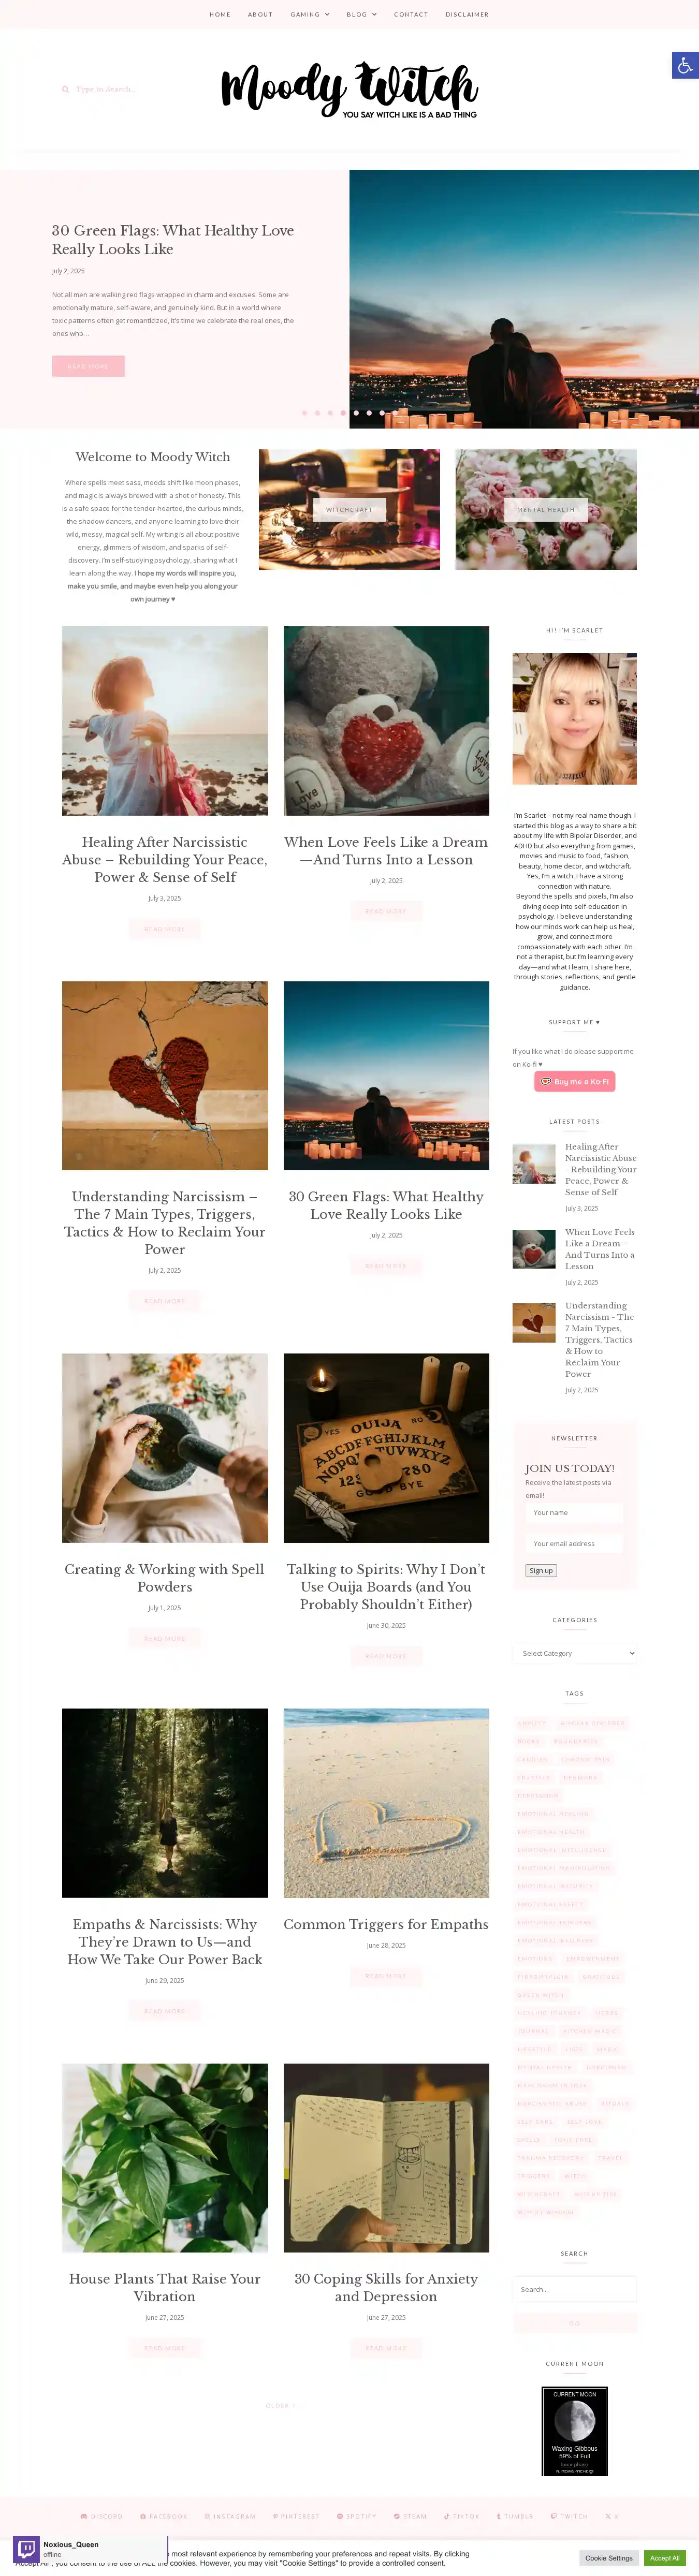Open the Disclaimer menu item

tap(467, 15)
